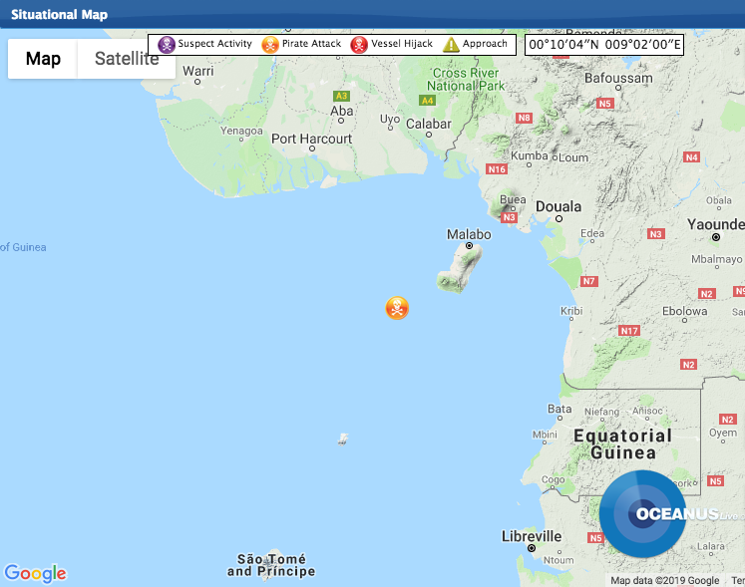Click the Vessel Hijack legend icon
This screenshot has height=587, width=745.
(x=359, y=45)
